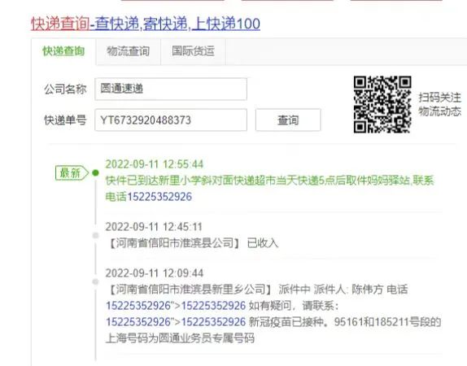The height and width of the screenshot is (366, 467).
Task: Click the 2022-09-11 12:55:44 timestamp
Action: [x=155, y=164]
